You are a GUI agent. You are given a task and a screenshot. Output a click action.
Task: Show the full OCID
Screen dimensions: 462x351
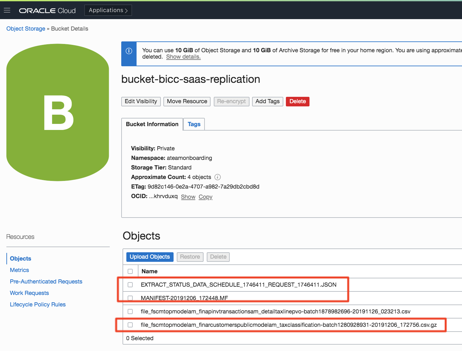tap(188, 197)
